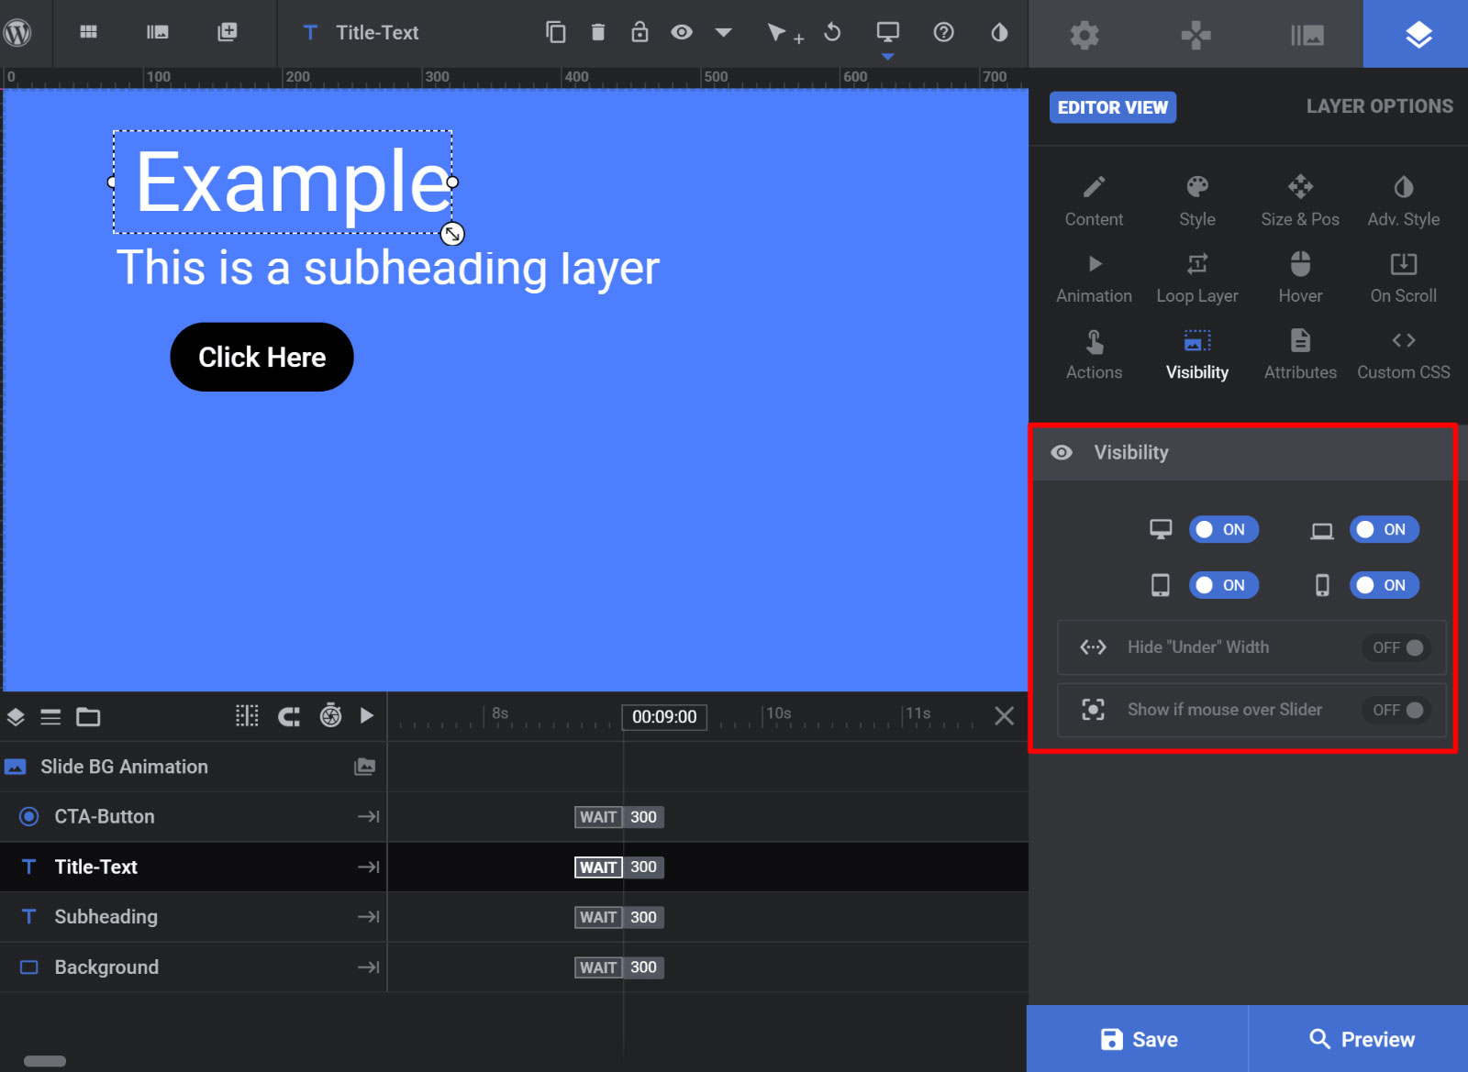Play the timeline animation
Image resolution: width=1468 pixels, height=1072 pixels.
pos(367,715)
